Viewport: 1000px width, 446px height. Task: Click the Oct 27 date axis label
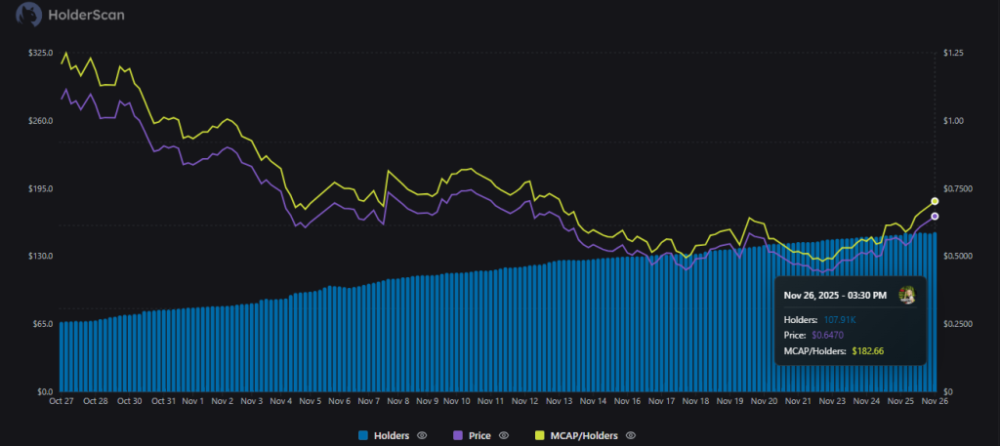click(x=61, y=401)
